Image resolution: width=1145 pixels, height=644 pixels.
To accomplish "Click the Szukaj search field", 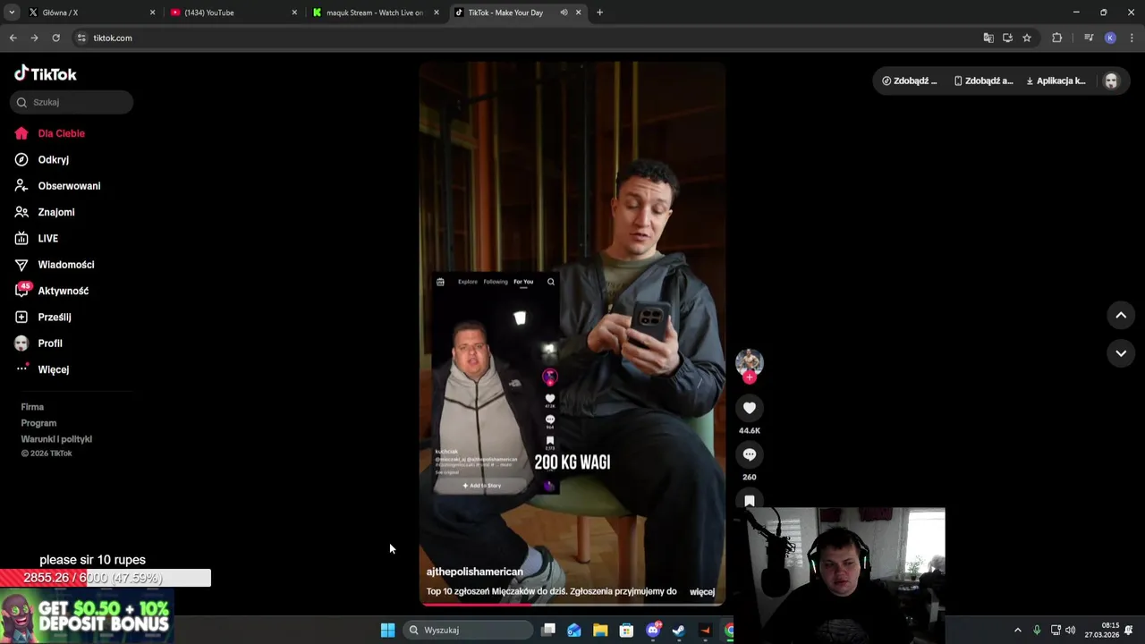I will (x=72, y=102).
